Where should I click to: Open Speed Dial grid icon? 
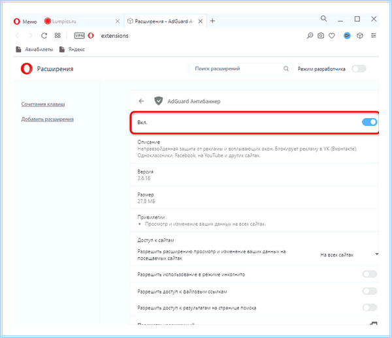[x=57, y=35]
